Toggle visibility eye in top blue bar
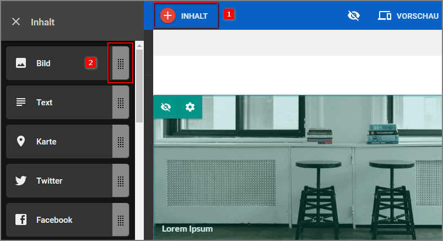The image size is (443, 241). pos(353,15)
